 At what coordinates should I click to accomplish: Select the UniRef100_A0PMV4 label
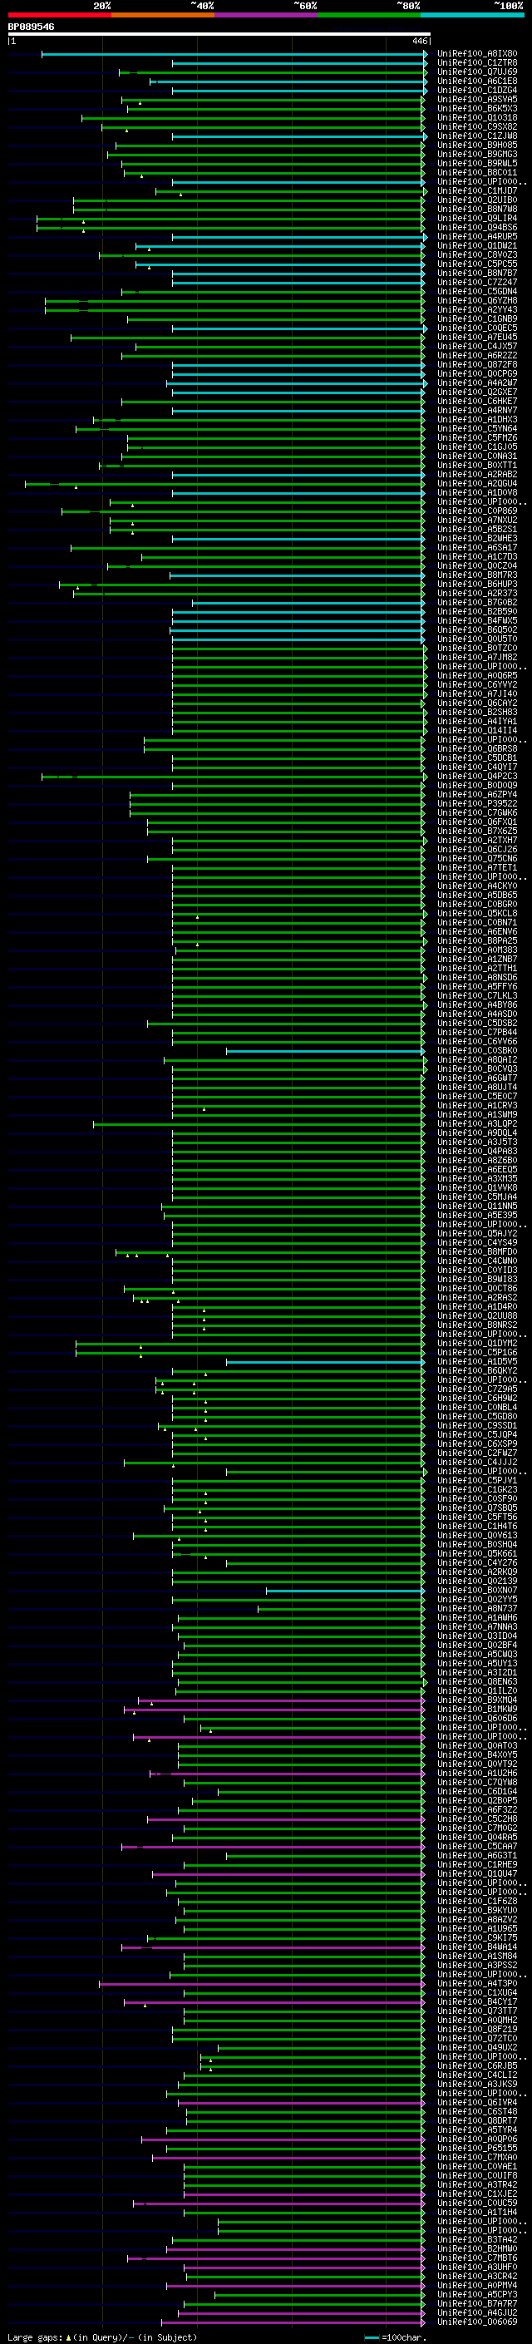pyautogui.click(x=477, y=2286)
